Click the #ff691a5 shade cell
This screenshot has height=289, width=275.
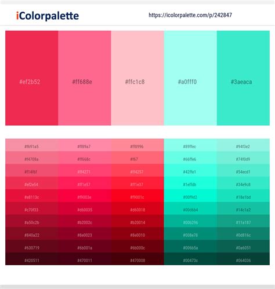tap(32, 145)
